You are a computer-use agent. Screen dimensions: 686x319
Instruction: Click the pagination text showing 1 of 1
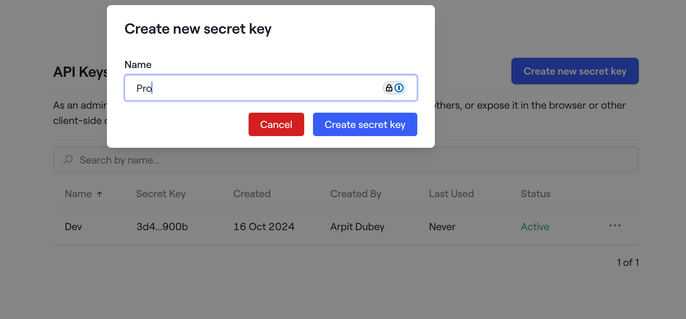click(627, 262)
